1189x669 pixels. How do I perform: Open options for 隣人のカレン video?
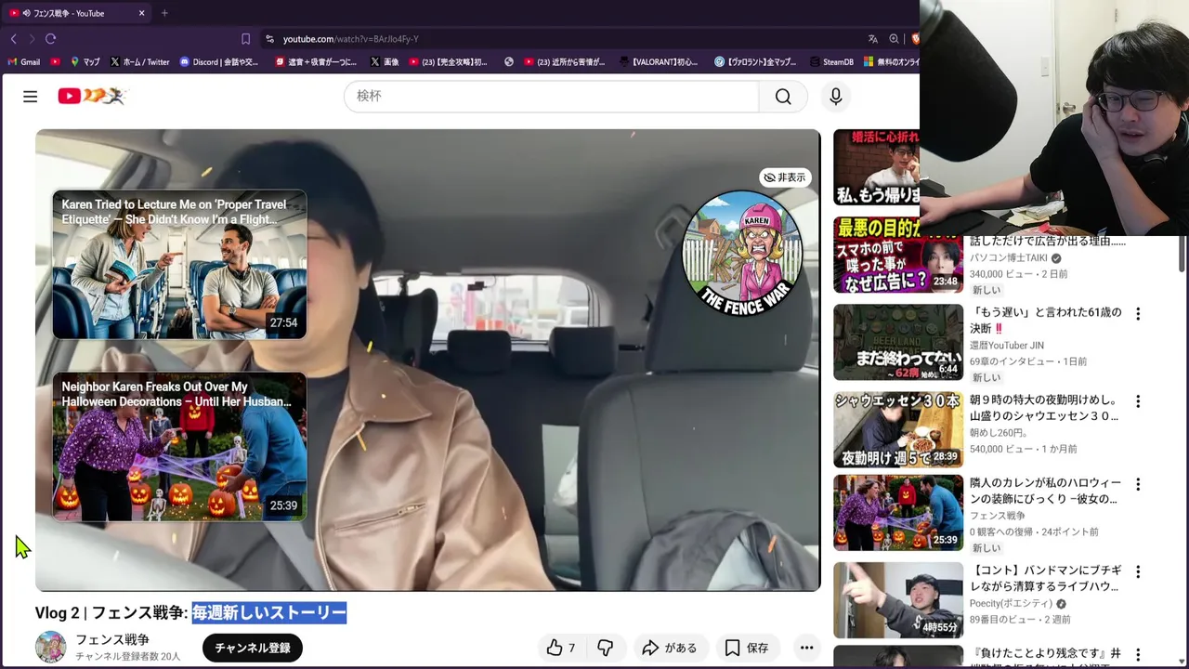tap(1138, 484)
